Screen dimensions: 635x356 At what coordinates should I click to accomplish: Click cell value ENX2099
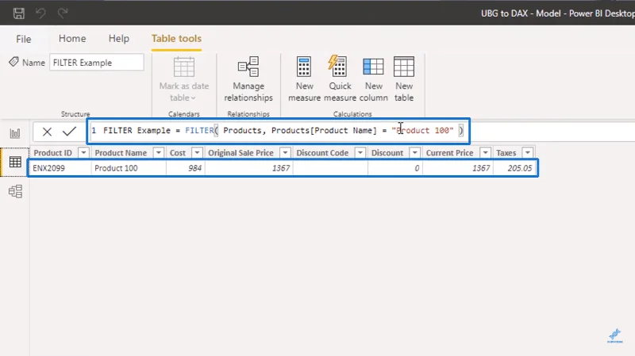48,168
